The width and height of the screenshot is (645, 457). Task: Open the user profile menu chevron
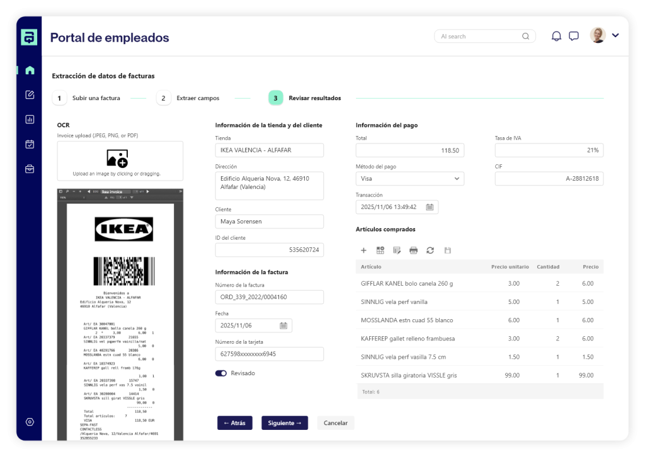(x=615, y=35)
